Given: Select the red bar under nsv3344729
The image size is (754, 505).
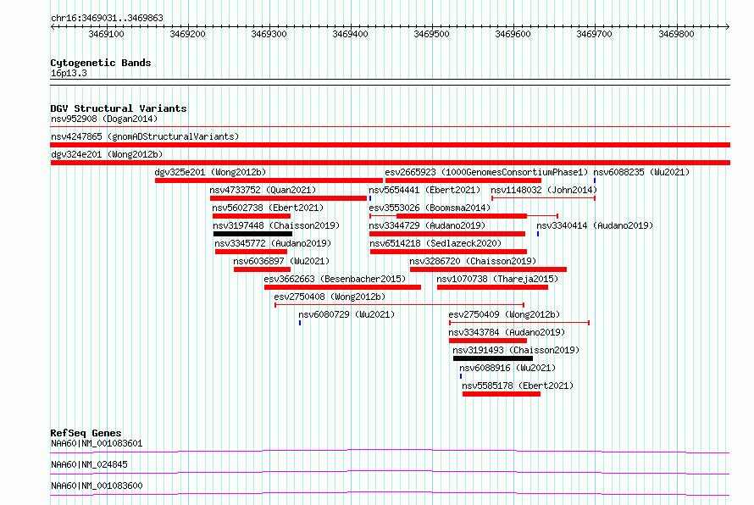Looking at the screenshot, I should tap(447, 234).
